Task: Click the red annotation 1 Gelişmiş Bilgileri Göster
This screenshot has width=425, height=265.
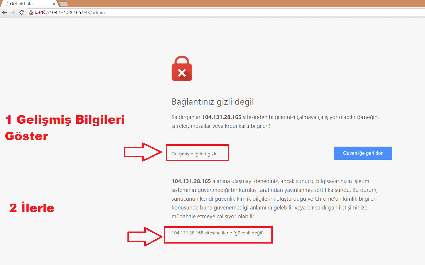Action: (x=65, y=128)
